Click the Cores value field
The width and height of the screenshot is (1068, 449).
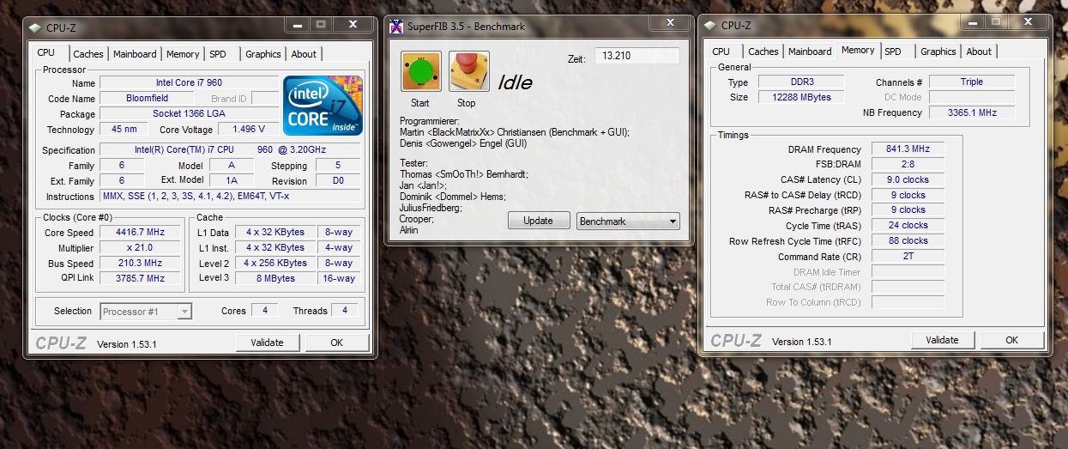click(x=264, y=311)
